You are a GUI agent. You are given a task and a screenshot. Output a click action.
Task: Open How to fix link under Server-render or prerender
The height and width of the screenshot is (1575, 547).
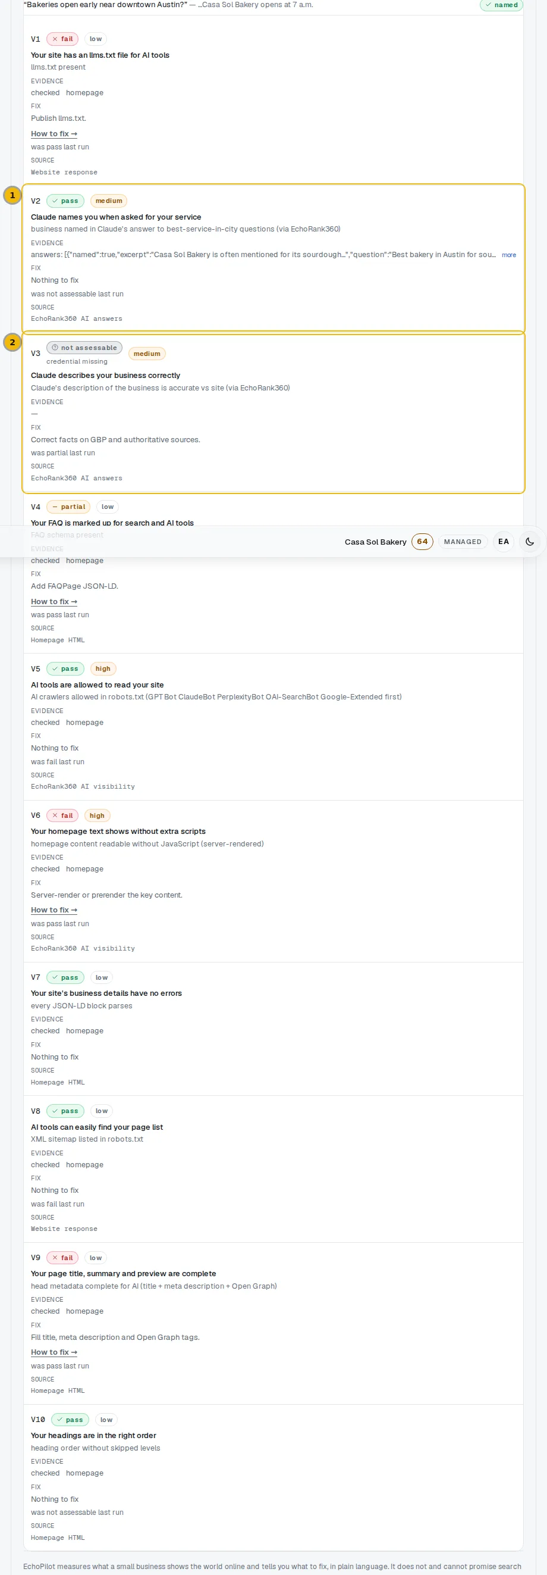tap(54, 910)
